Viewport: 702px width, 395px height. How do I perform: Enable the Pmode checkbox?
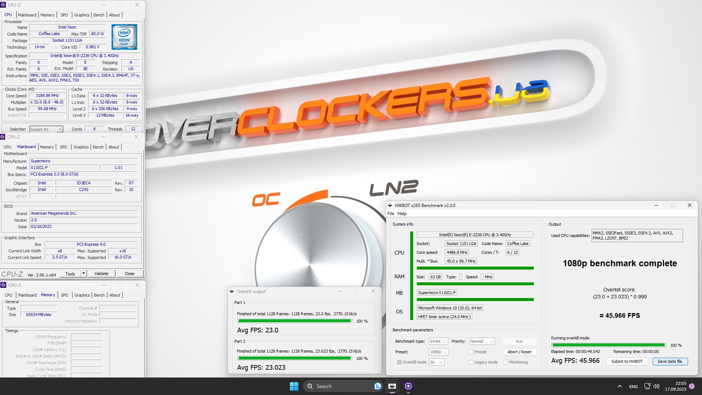tap(471, 352)
